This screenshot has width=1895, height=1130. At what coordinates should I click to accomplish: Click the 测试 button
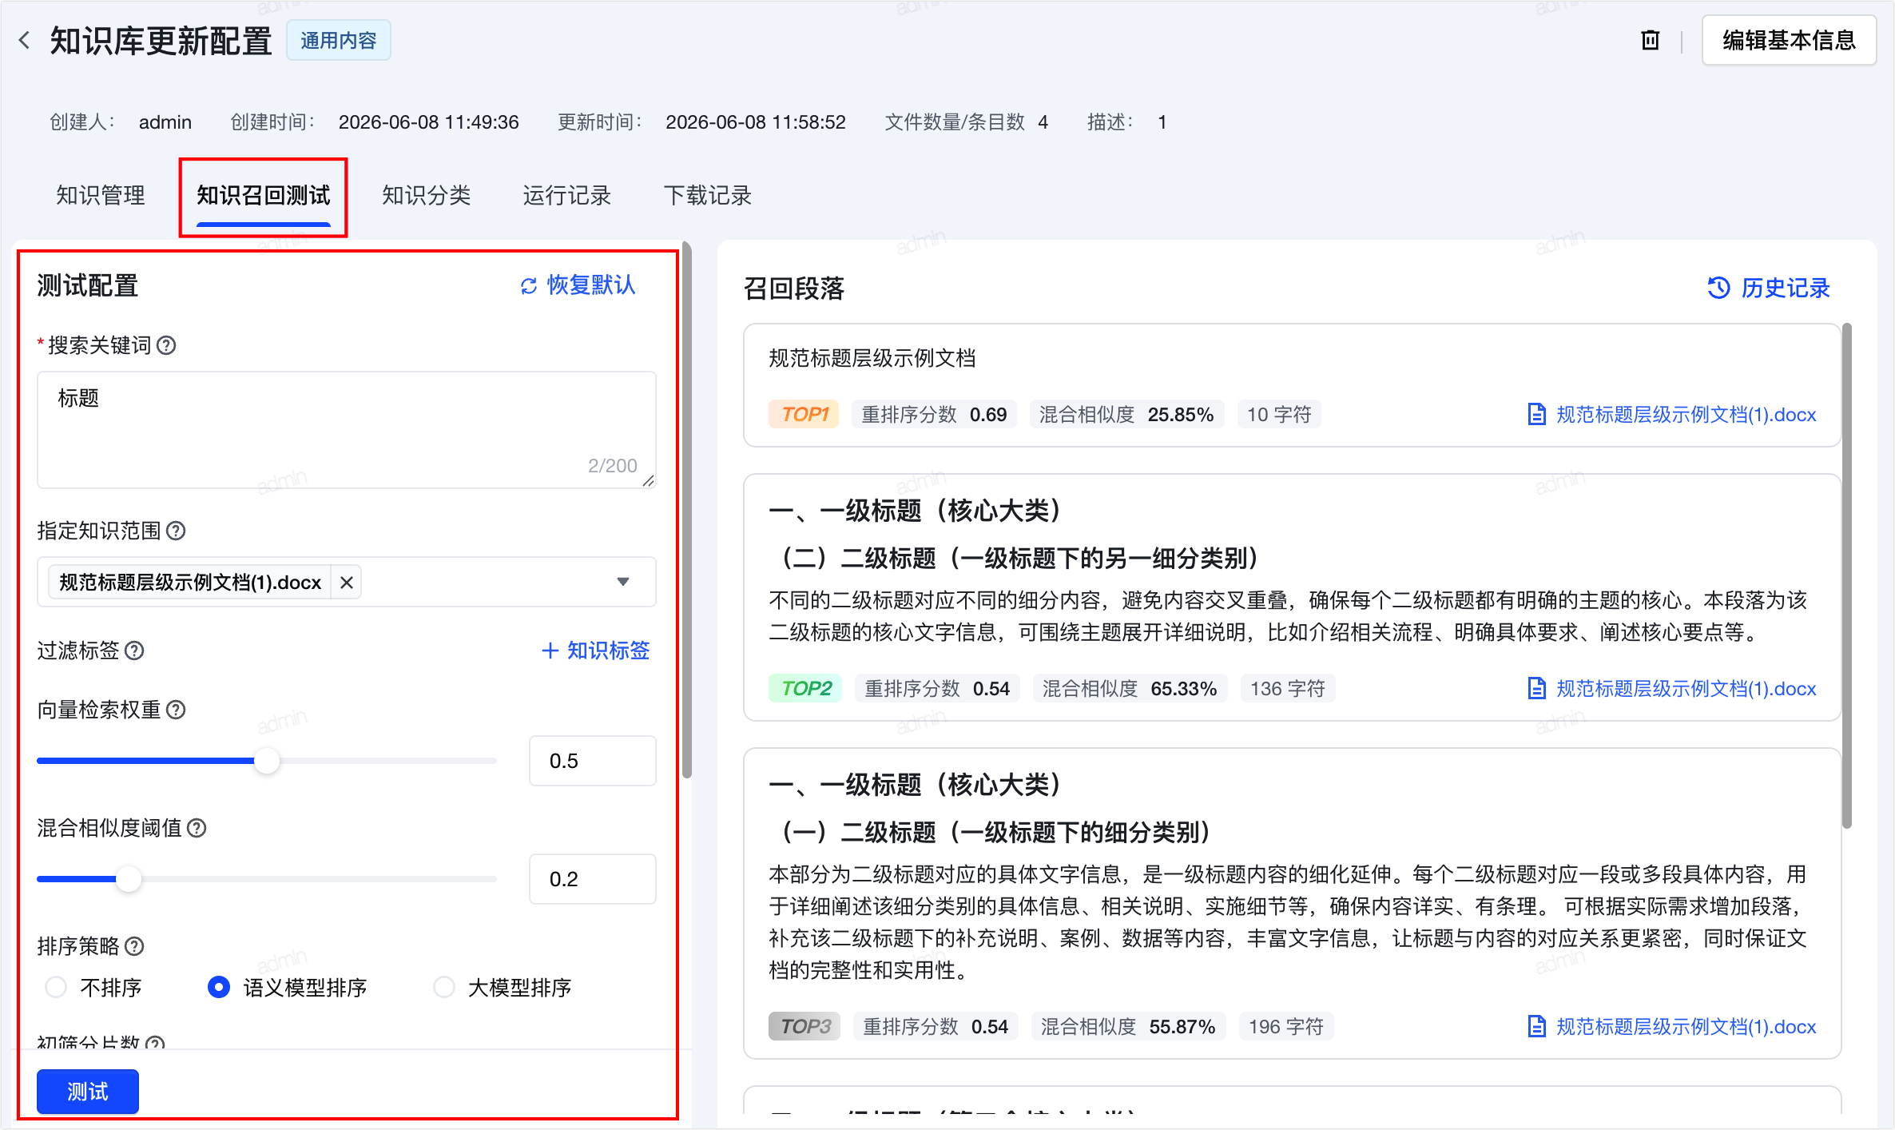click(88, 1092)
